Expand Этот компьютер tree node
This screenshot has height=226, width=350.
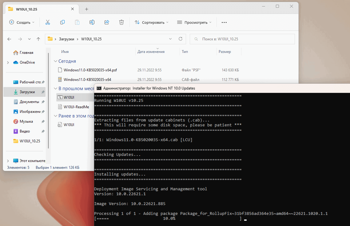pyautogui.click(x=8, y=161)
